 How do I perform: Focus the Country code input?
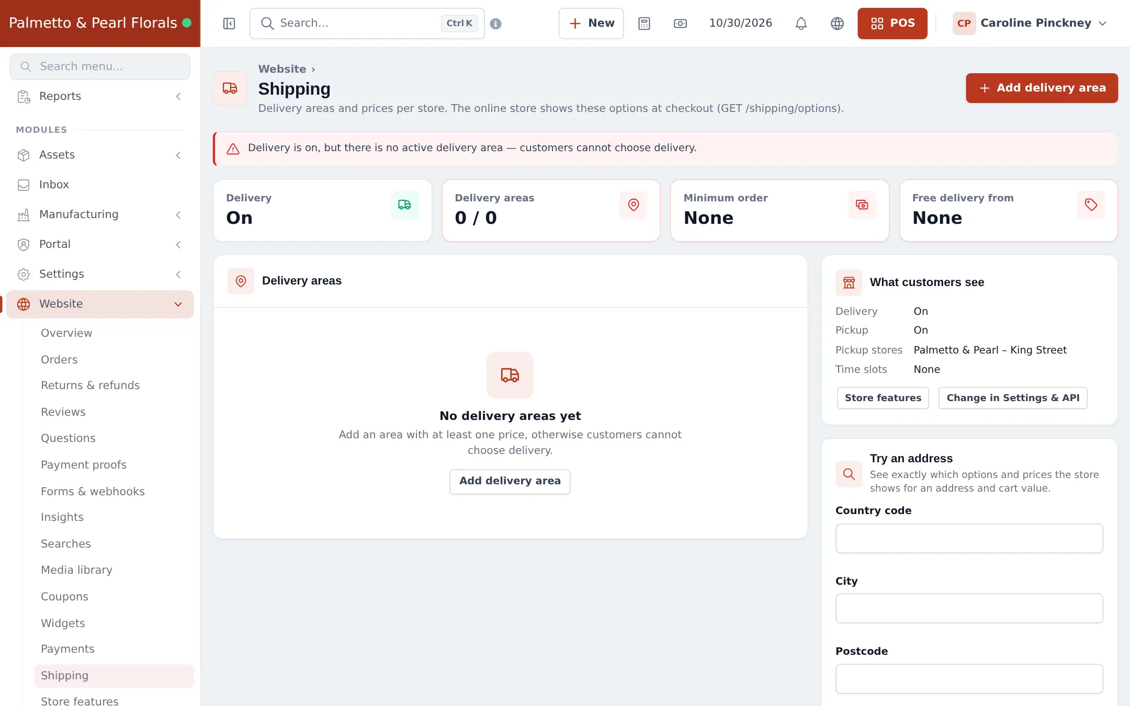click(969, 539)
